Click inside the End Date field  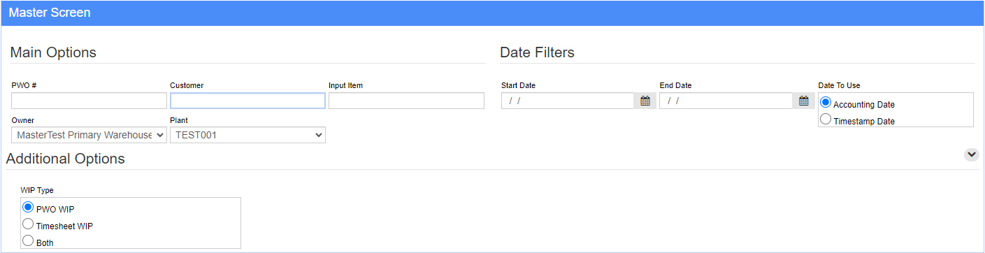pyautogui.click(x=726, y=101)
